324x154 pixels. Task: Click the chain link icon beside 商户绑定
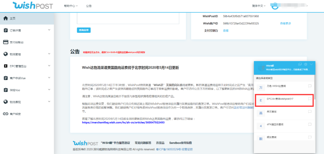click(x=6, y=114)
